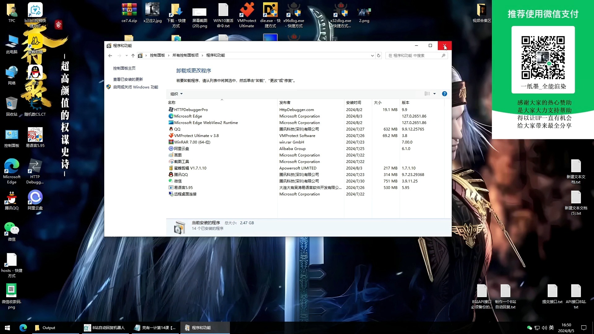Select the 易语言5.95 icon in program list
The height and width of the screenshot is (334, 594).
pos(171,187)
